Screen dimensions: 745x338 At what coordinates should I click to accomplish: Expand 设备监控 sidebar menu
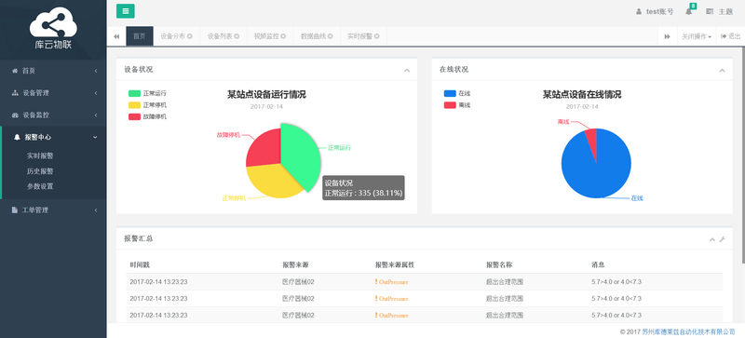click(53, 115)
